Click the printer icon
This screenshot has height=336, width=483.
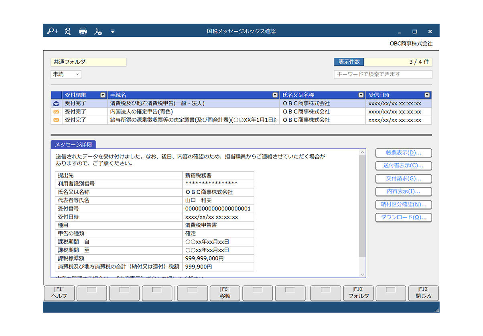pos(83,31)
